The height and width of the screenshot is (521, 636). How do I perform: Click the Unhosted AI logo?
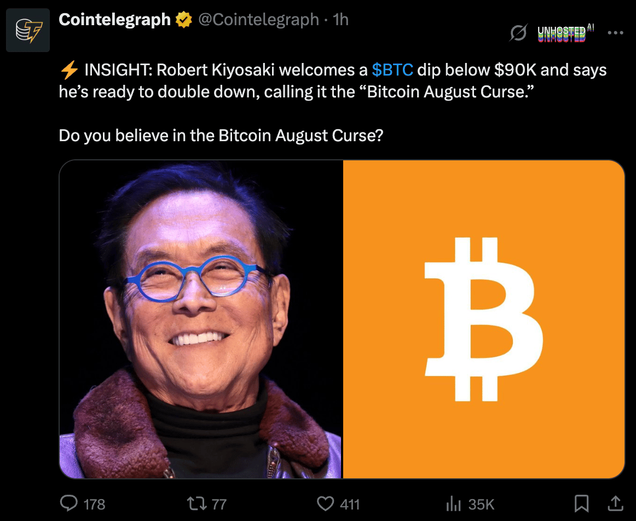click(565, 33)
